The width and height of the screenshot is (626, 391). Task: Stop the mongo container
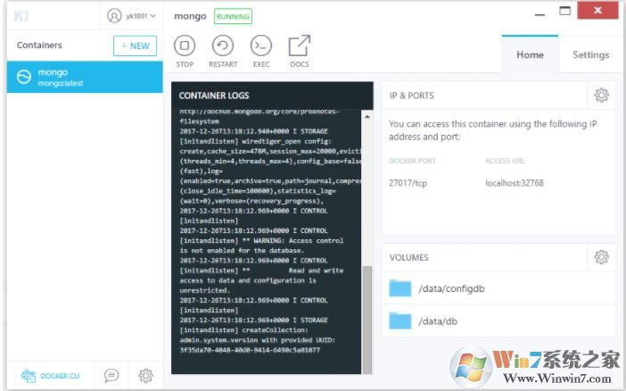tap(185, 52)
